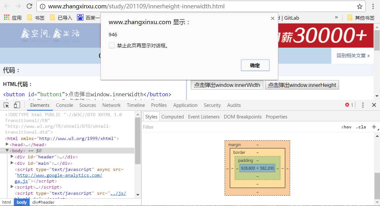Bookmark this page with the star icon
The image size is (380, 206).
360,6
